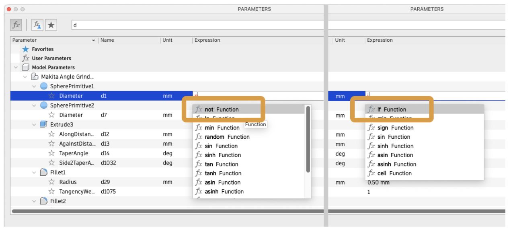Toggle favorite star for TaperAngle
The width and height of the screenshot is (509, 231).
coord(51,153)
